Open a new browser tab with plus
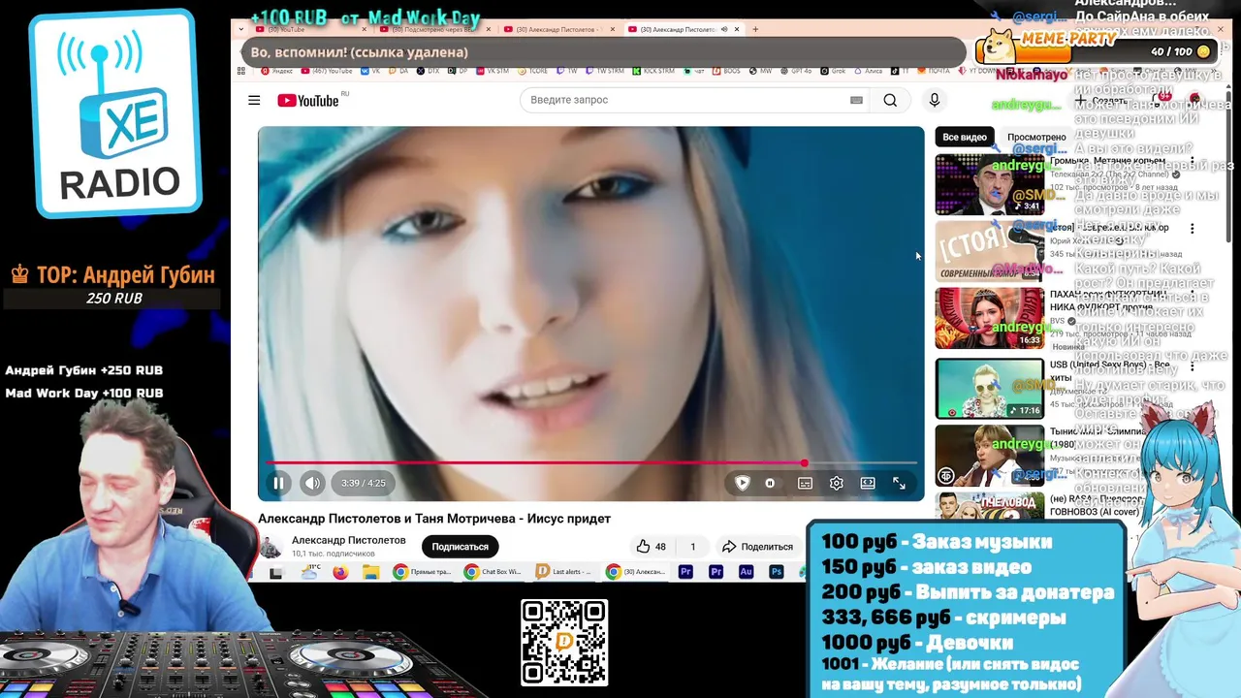Screen dimensions: 1241x698 pyautogui.click(x=755, y=29)
